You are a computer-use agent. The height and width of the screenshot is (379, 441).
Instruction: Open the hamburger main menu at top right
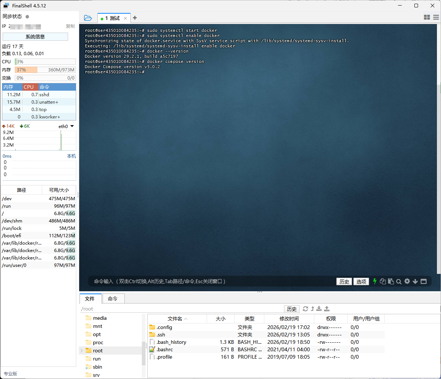point(436,17)
